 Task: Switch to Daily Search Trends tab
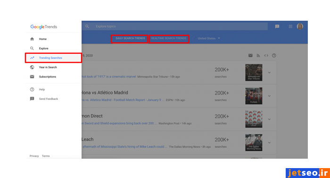click(130, 39)
